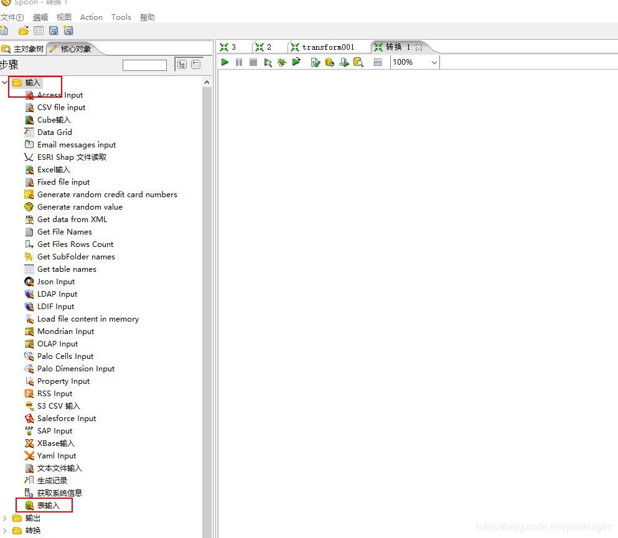Open 视图 menu

pos(64,17)
